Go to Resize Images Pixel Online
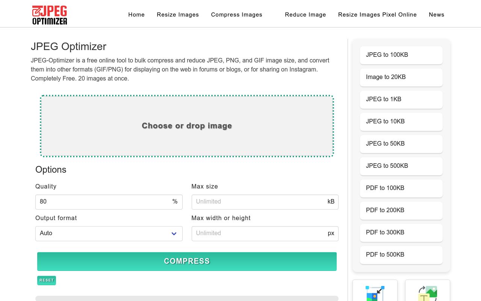This screenshot has height=301, width=481. point(377,14)
